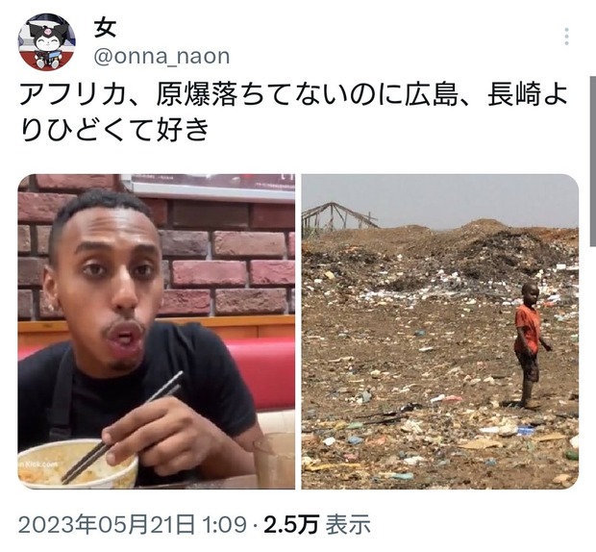The width and height of the screenshot is (596, 552).
Task: Click the glass cup beside the bowl
Action: [x=274, y=460]
